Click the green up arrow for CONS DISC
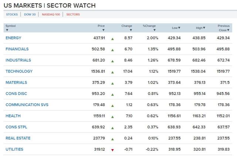This screenshot has width=237, height=158. point(112,94)
